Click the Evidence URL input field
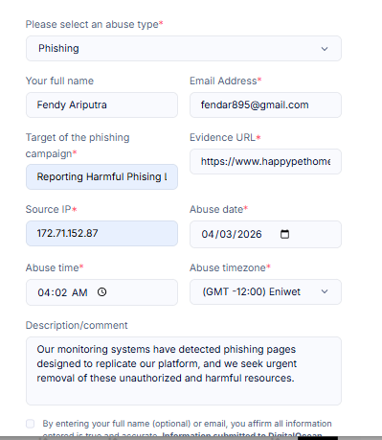 click(x=265, y=161)
